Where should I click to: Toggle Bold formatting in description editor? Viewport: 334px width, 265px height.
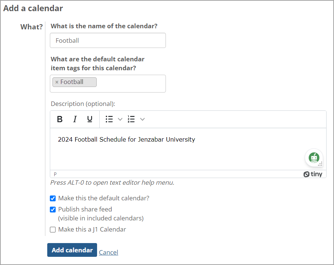[x=60, y=119]
